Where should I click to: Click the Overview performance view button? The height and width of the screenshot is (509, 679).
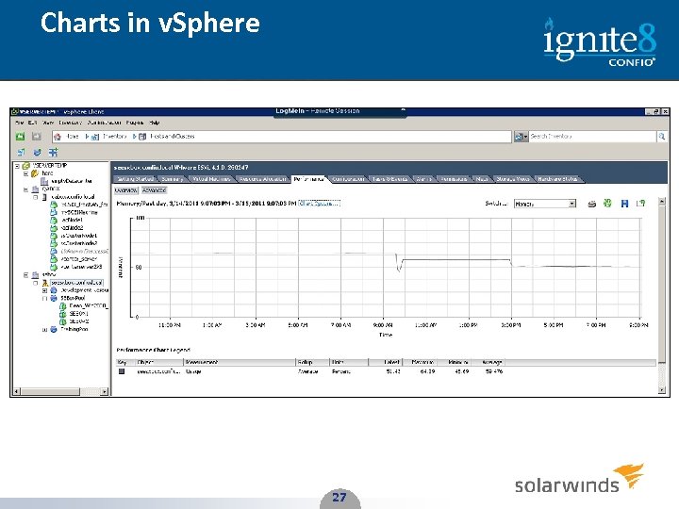(126, 190)
